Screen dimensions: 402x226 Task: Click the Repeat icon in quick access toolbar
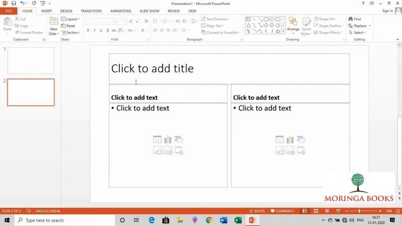34,3
